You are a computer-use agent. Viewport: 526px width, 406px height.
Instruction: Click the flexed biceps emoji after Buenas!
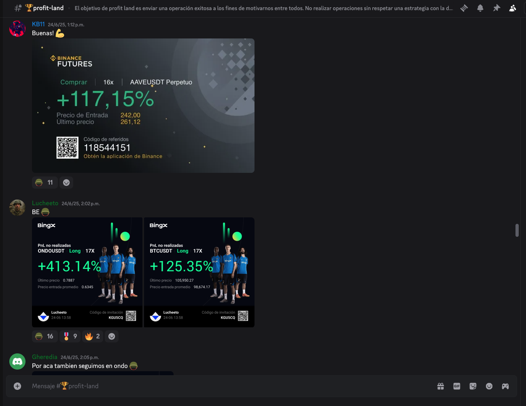tap(60, 33)
